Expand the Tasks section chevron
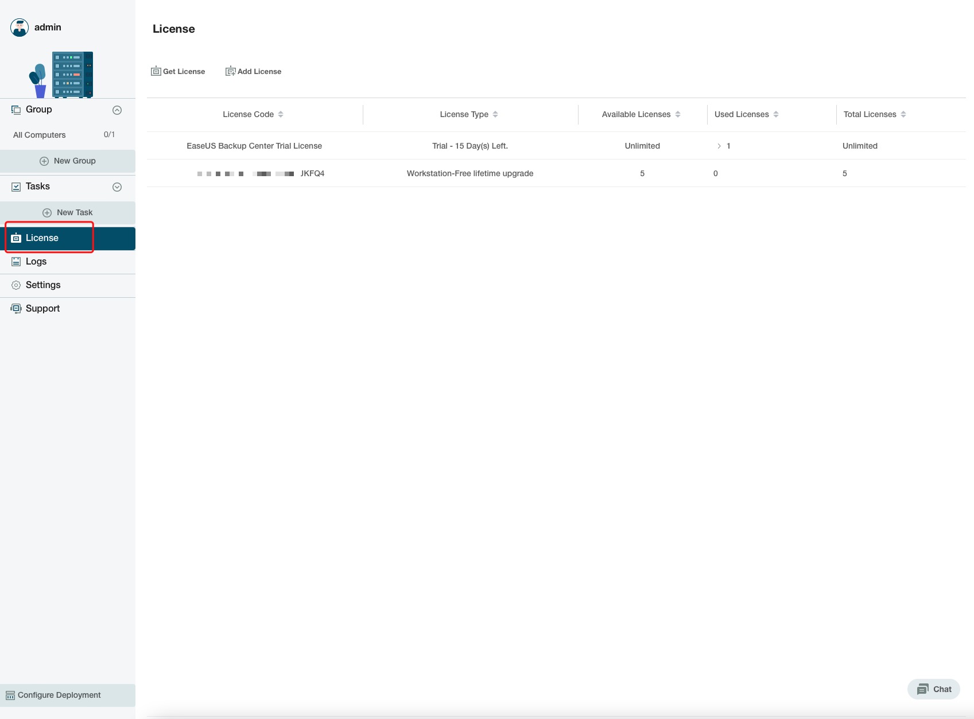Viewport: 974px width, 719px height. (117, 187)
